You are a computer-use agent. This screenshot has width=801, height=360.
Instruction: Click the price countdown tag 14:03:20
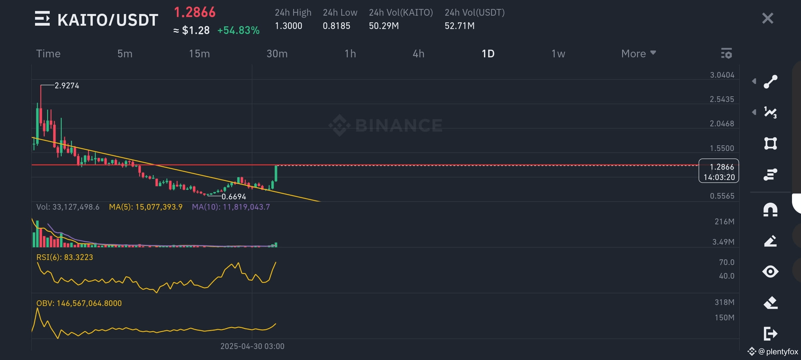coord(719,177)
